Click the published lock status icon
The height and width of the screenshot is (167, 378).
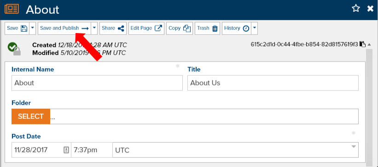tap(14, 49)
